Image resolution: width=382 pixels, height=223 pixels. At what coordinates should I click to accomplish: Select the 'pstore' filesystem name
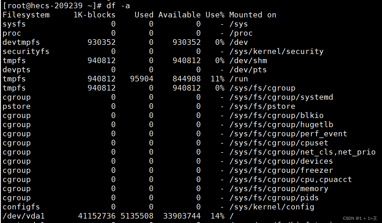[x=17, y=106]
